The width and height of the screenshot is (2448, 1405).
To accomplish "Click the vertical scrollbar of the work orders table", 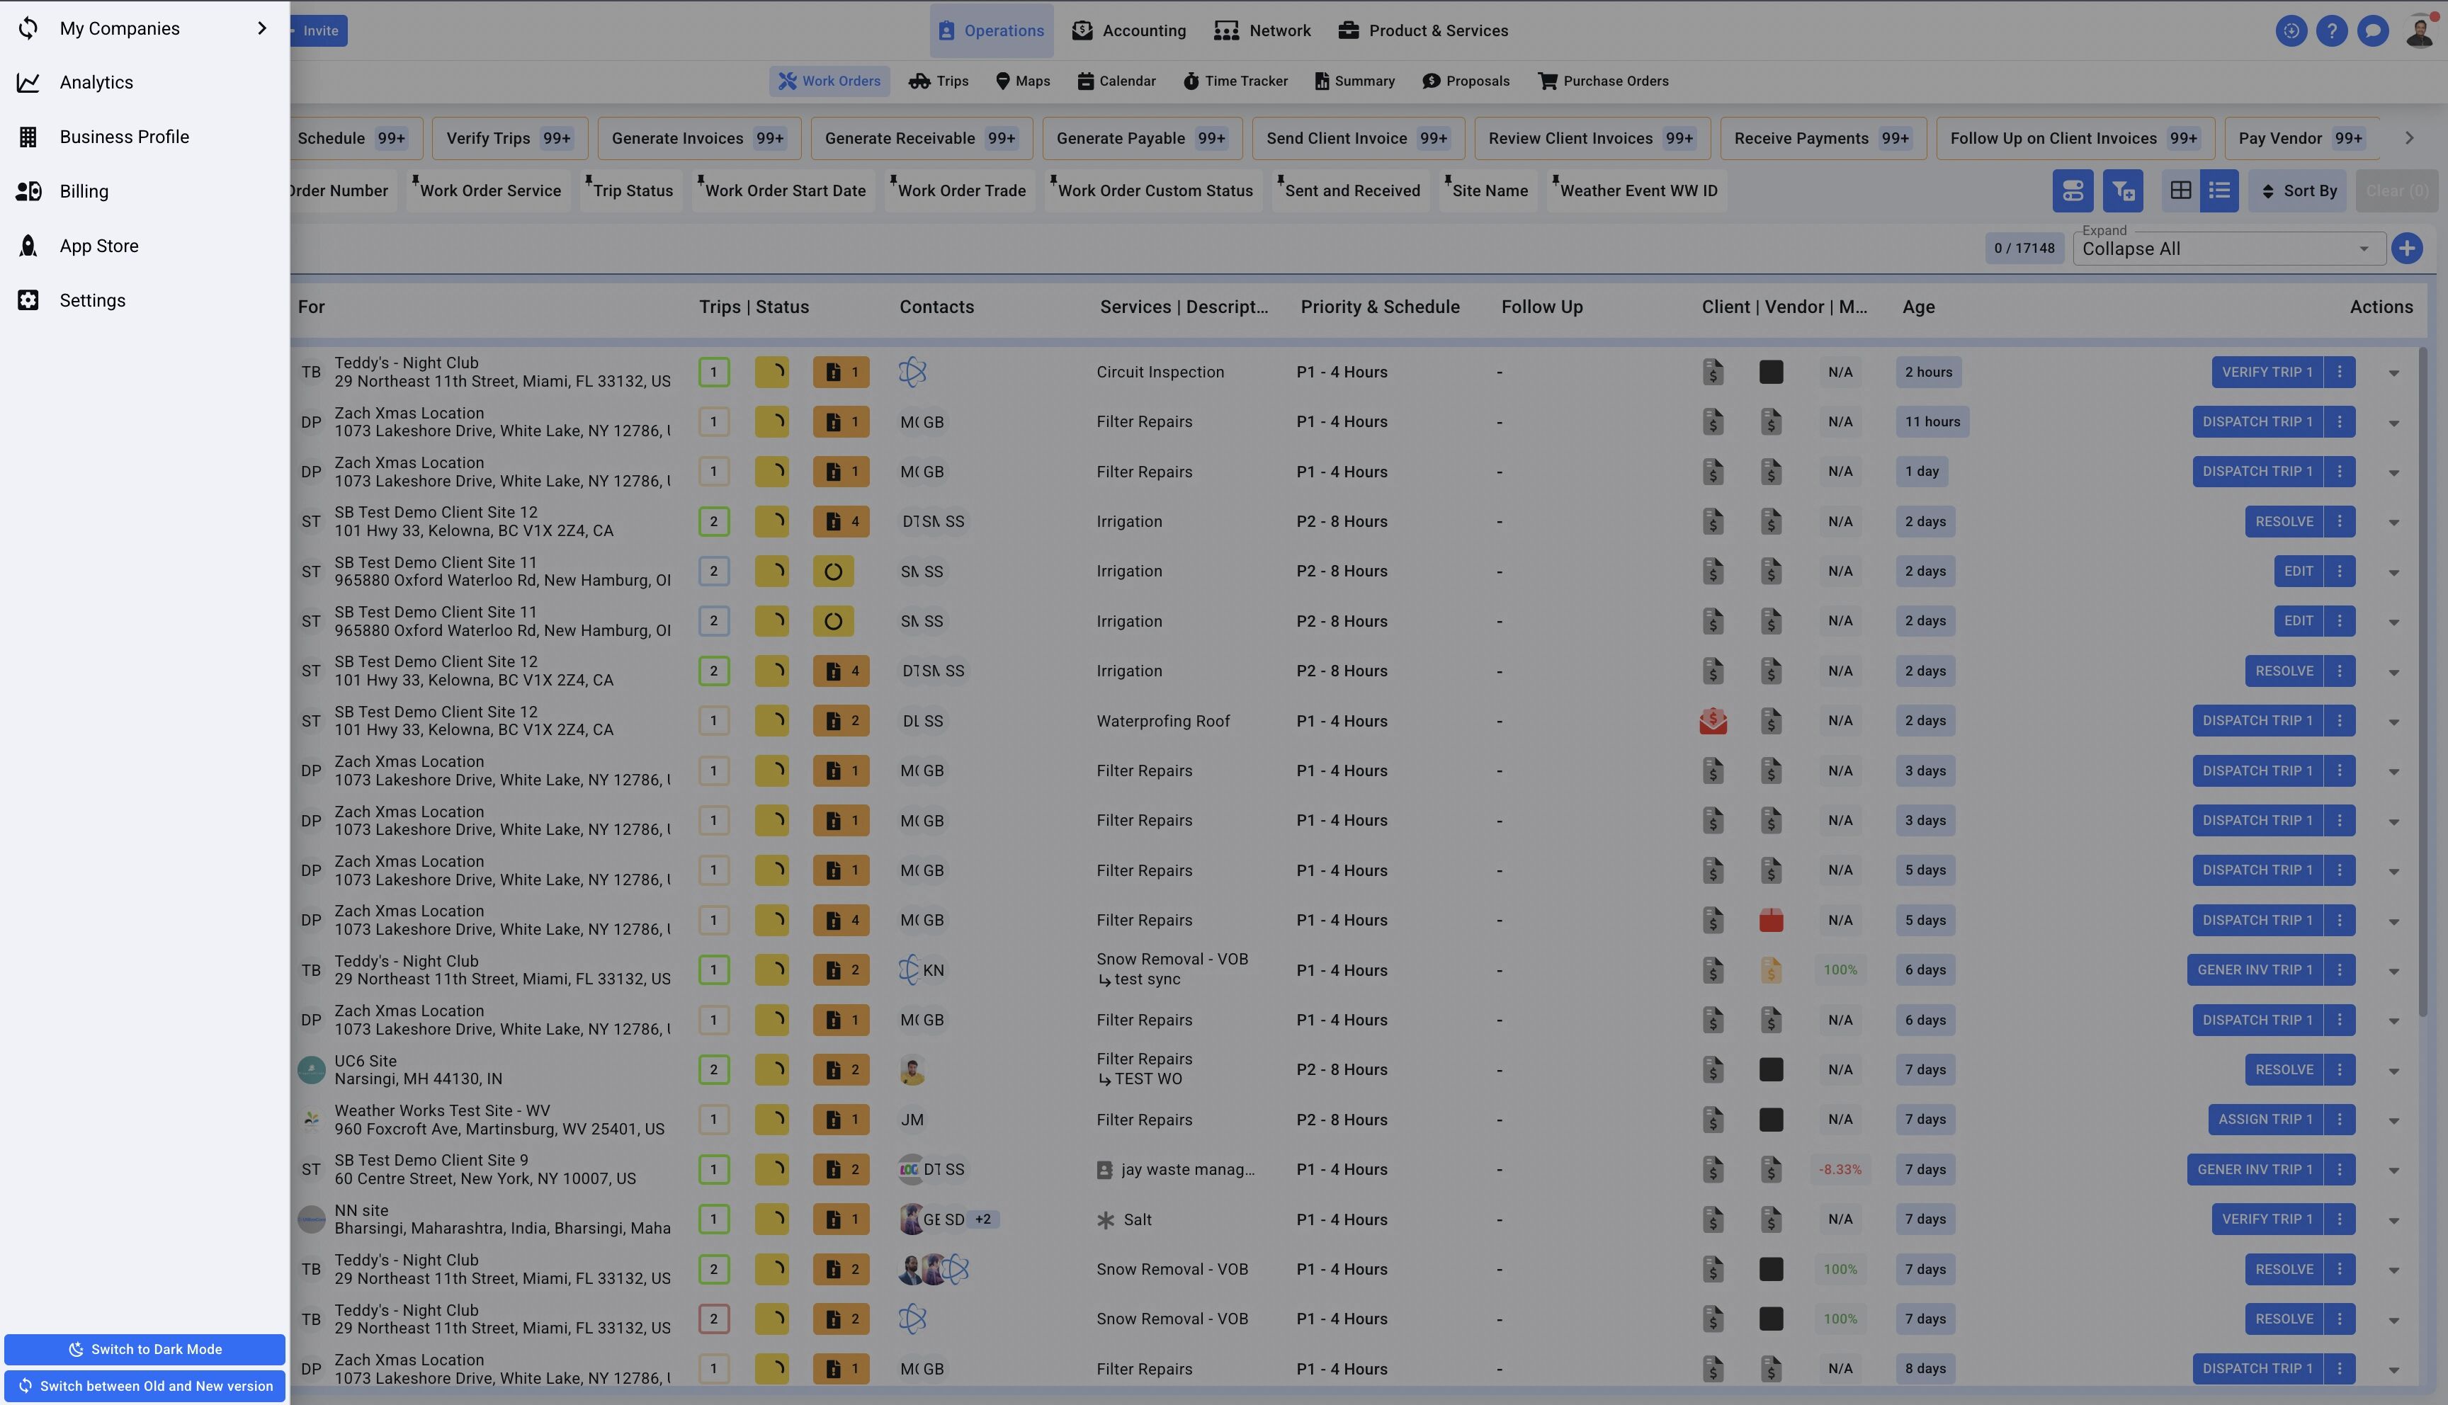I will pyautogui.click(x=2422, y=676).
